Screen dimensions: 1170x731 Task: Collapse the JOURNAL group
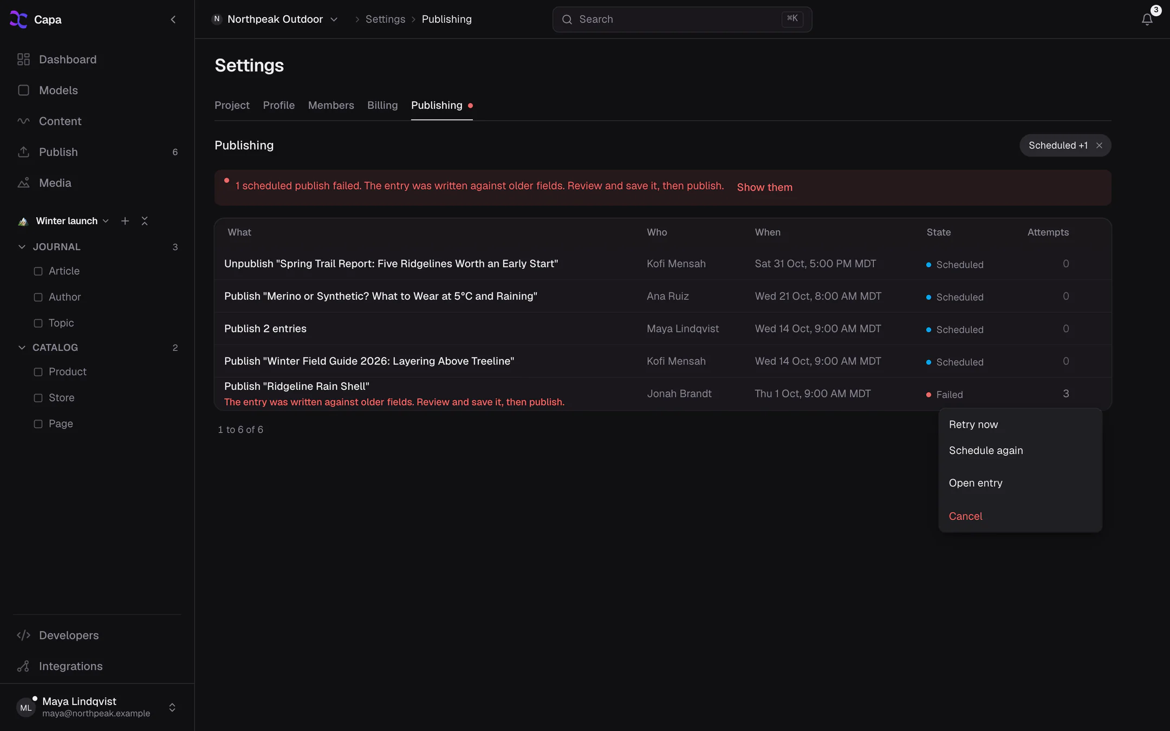pyautogui.click(x=22, y=247)
